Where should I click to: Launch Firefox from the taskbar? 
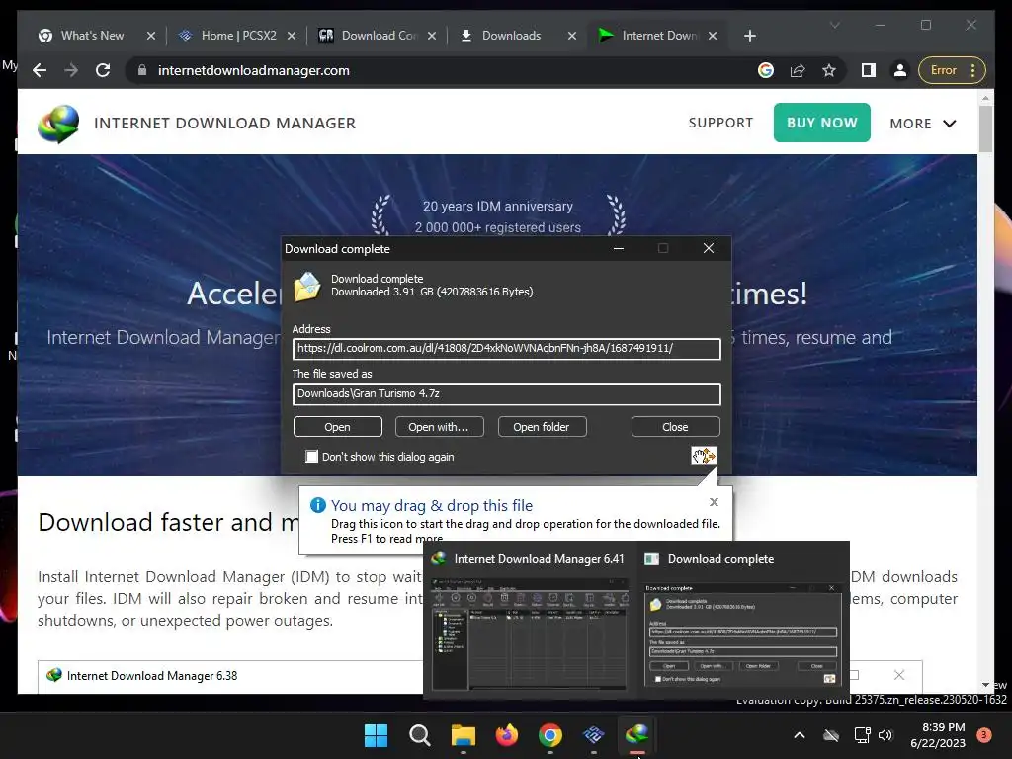(507, 735)
